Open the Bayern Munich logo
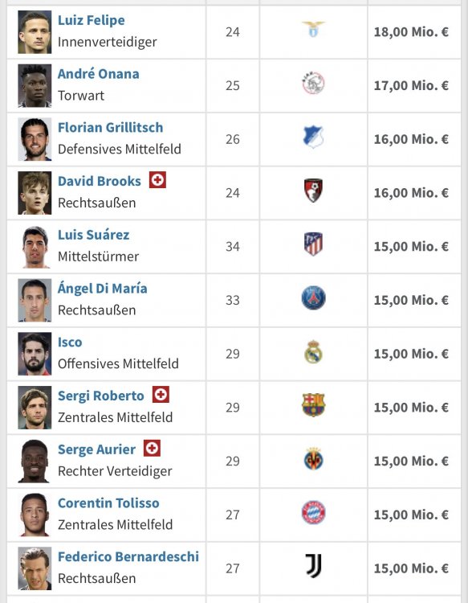This screenshot has width=468, height=603. tap(313, 513)
